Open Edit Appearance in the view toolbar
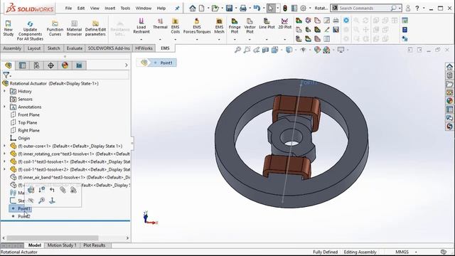This screenshot has height=256, width=455. 317,50
